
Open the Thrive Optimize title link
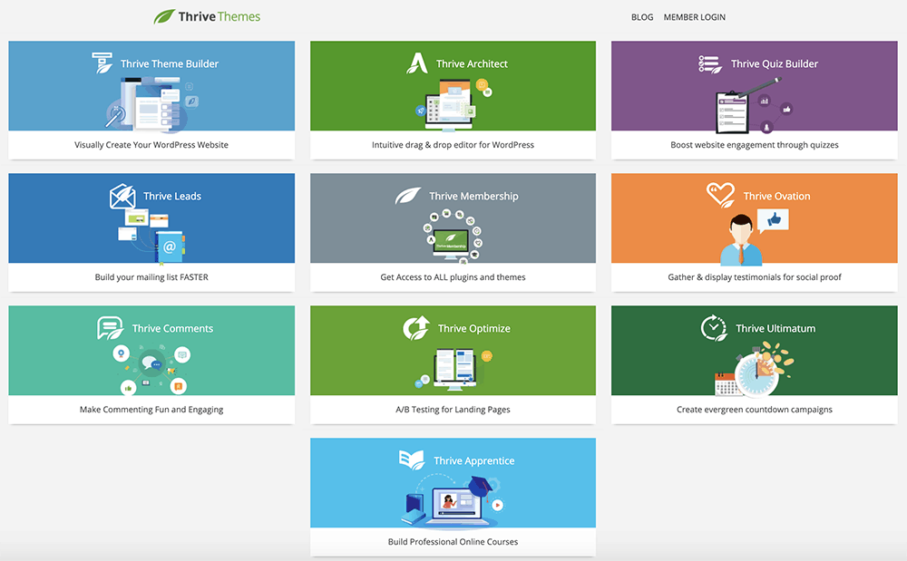[x=474, y=328]
